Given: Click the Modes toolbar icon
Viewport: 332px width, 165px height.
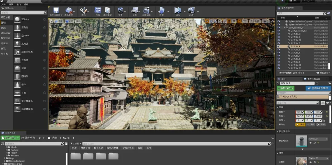Looking at the screenshot, I should pos(83,11).
